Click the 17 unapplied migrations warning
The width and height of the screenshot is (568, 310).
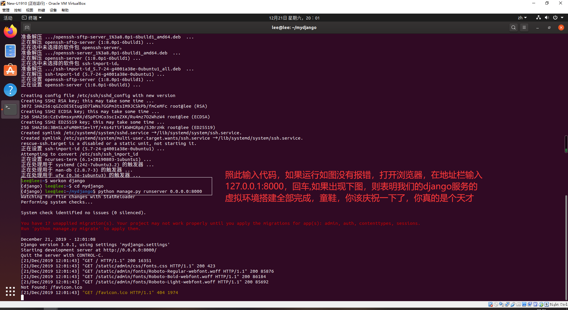pyautogui.click(x=220, y=223)
